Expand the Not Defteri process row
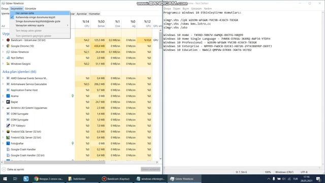 [x=3, y=58]
